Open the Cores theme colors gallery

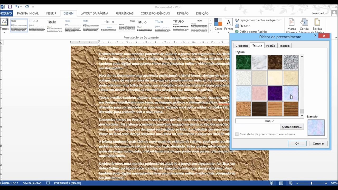tap(218, 24)
